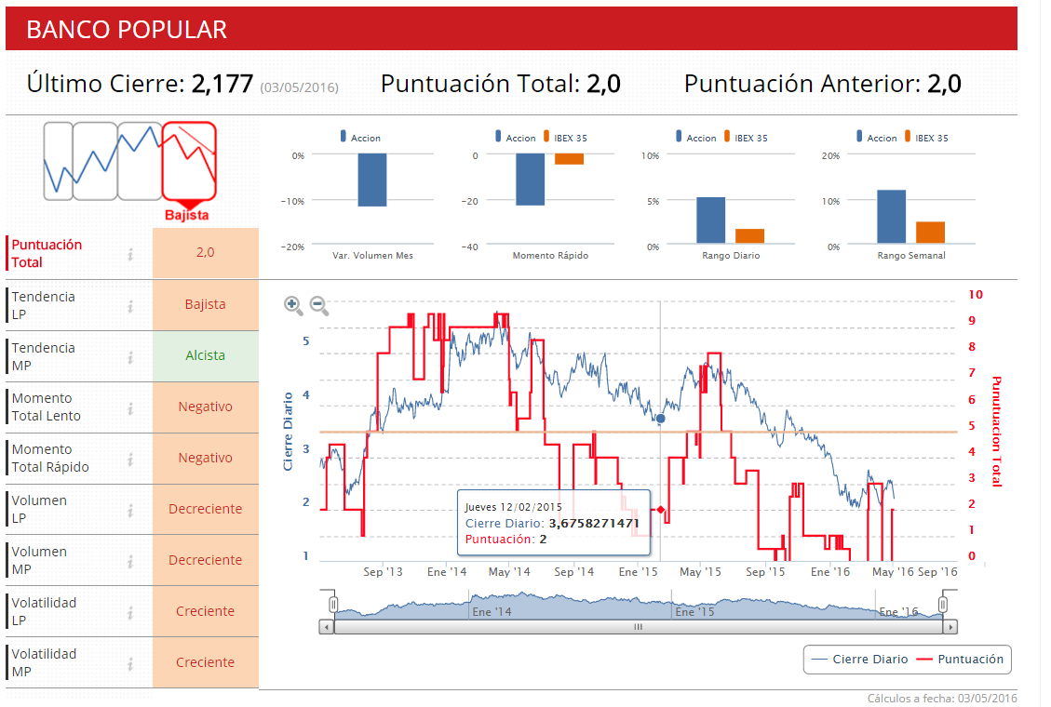Viewport: 1051px width, 707px height.
Task: Click the Cálculos a fecha footer text
Action: pos(942,699)
